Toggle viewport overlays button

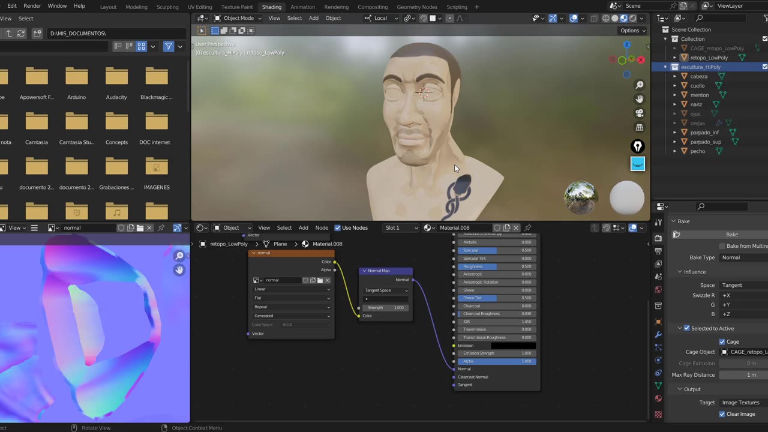pyautogui.click(x=574, y=18)
